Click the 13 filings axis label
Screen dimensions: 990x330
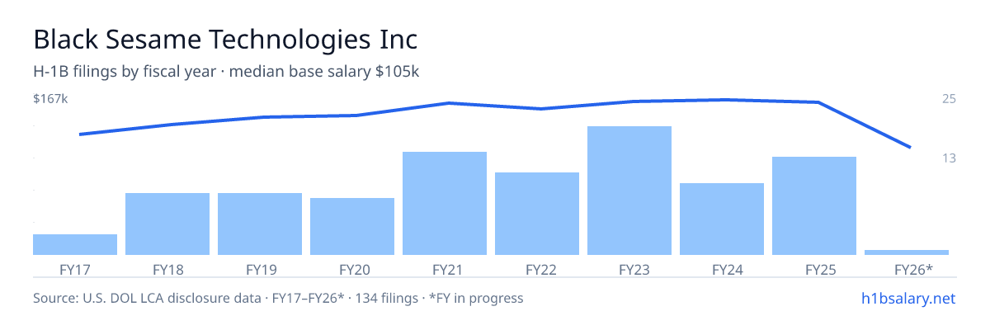point(949,158)
